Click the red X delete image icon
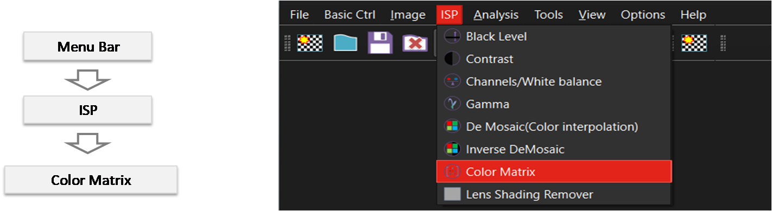Image resolution: width=772 pixels, height=211 pixels. coord(415,43)
